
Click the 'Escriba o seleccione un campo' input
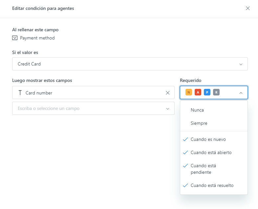(x=85, y=108)
